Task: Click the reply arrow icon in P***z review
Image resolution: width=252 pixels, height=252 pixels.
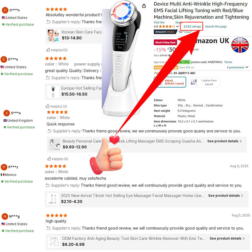Action: coord(48,185)
